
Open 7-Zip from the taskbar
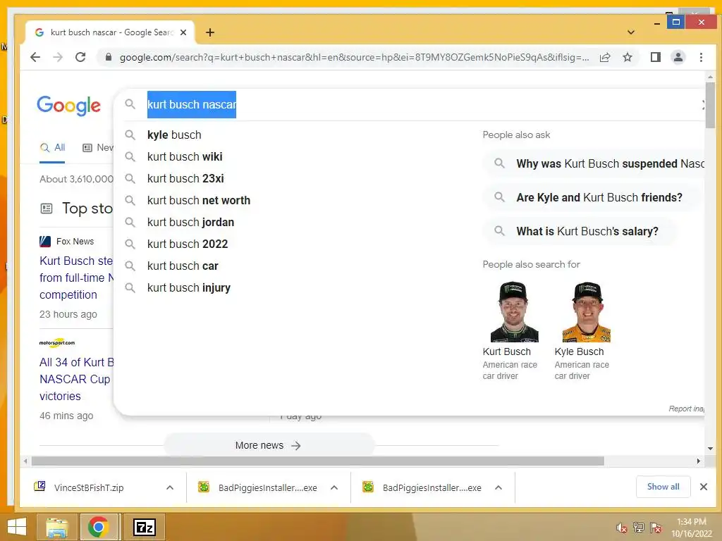[144, 527]
